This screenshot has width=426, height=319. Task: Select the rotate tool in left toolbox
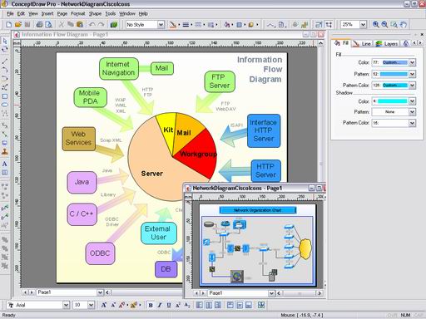click(5, 49)
